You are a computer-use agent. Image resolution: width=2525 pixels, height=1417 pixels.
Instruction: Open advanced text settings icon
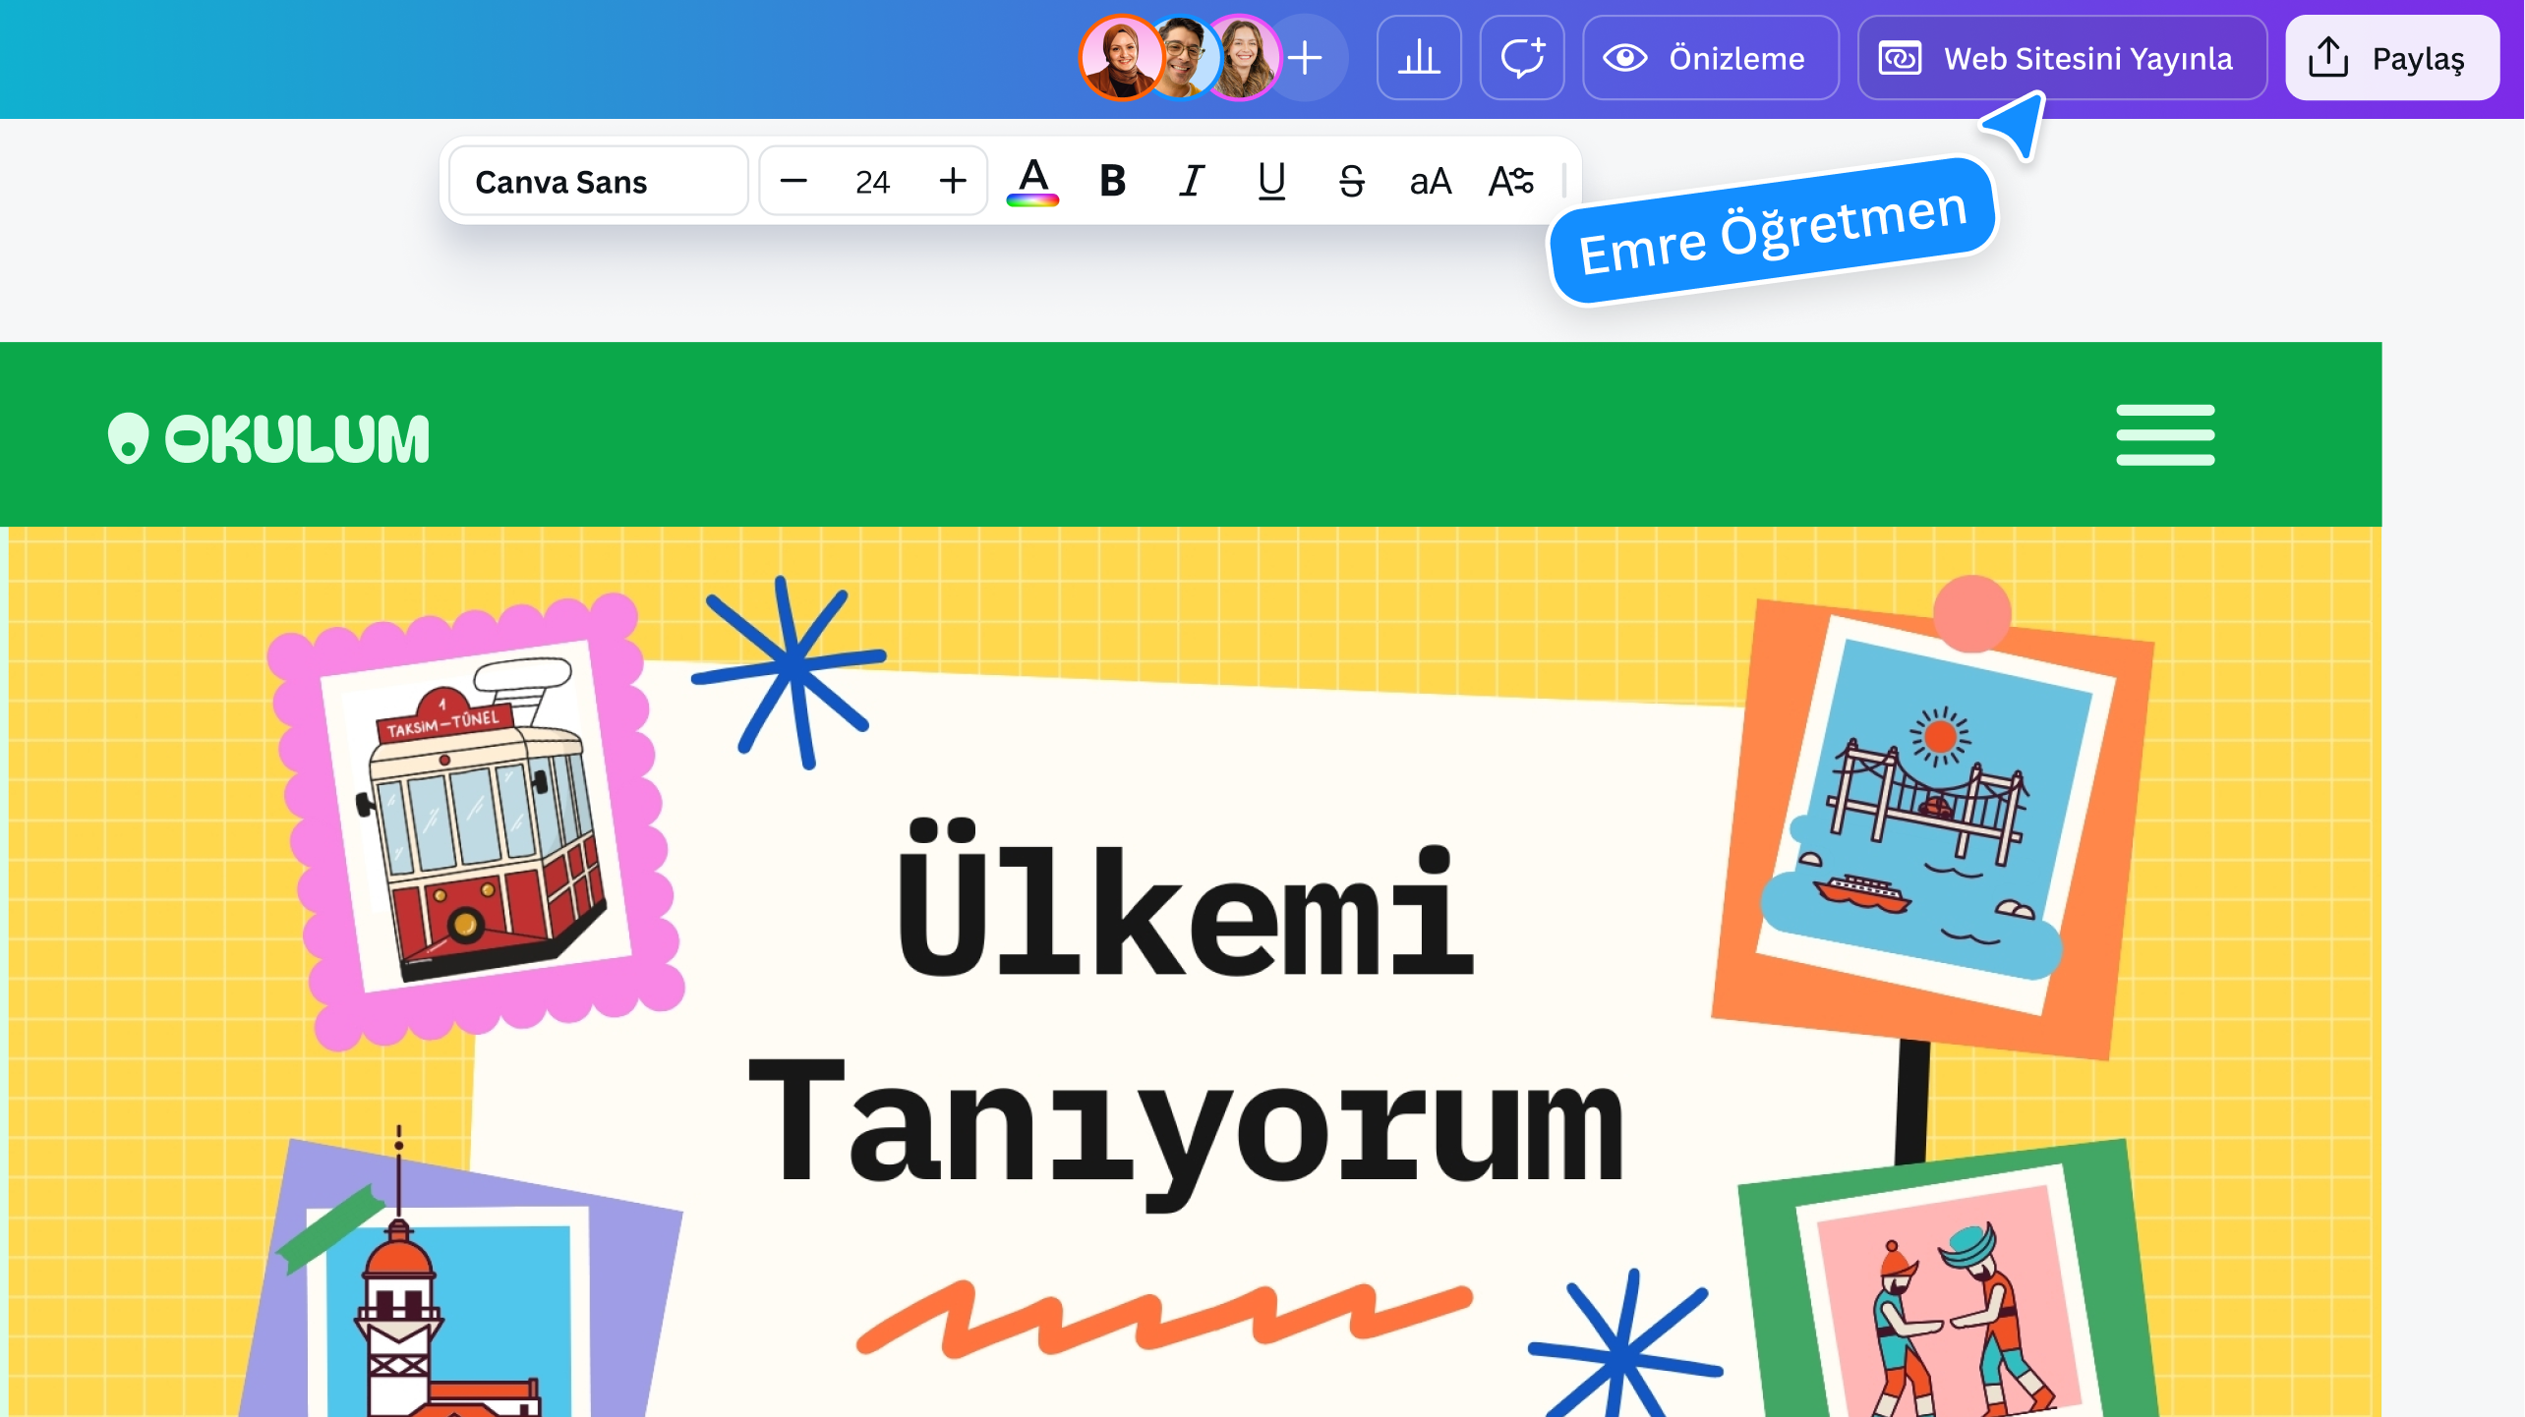coord(1510,181)
